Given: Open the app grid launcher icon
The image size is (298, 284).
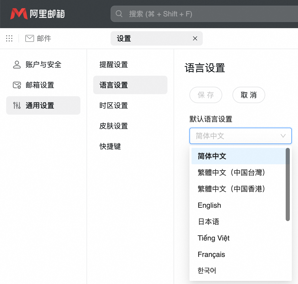Looking at the screenshot, I should [9, 38].
